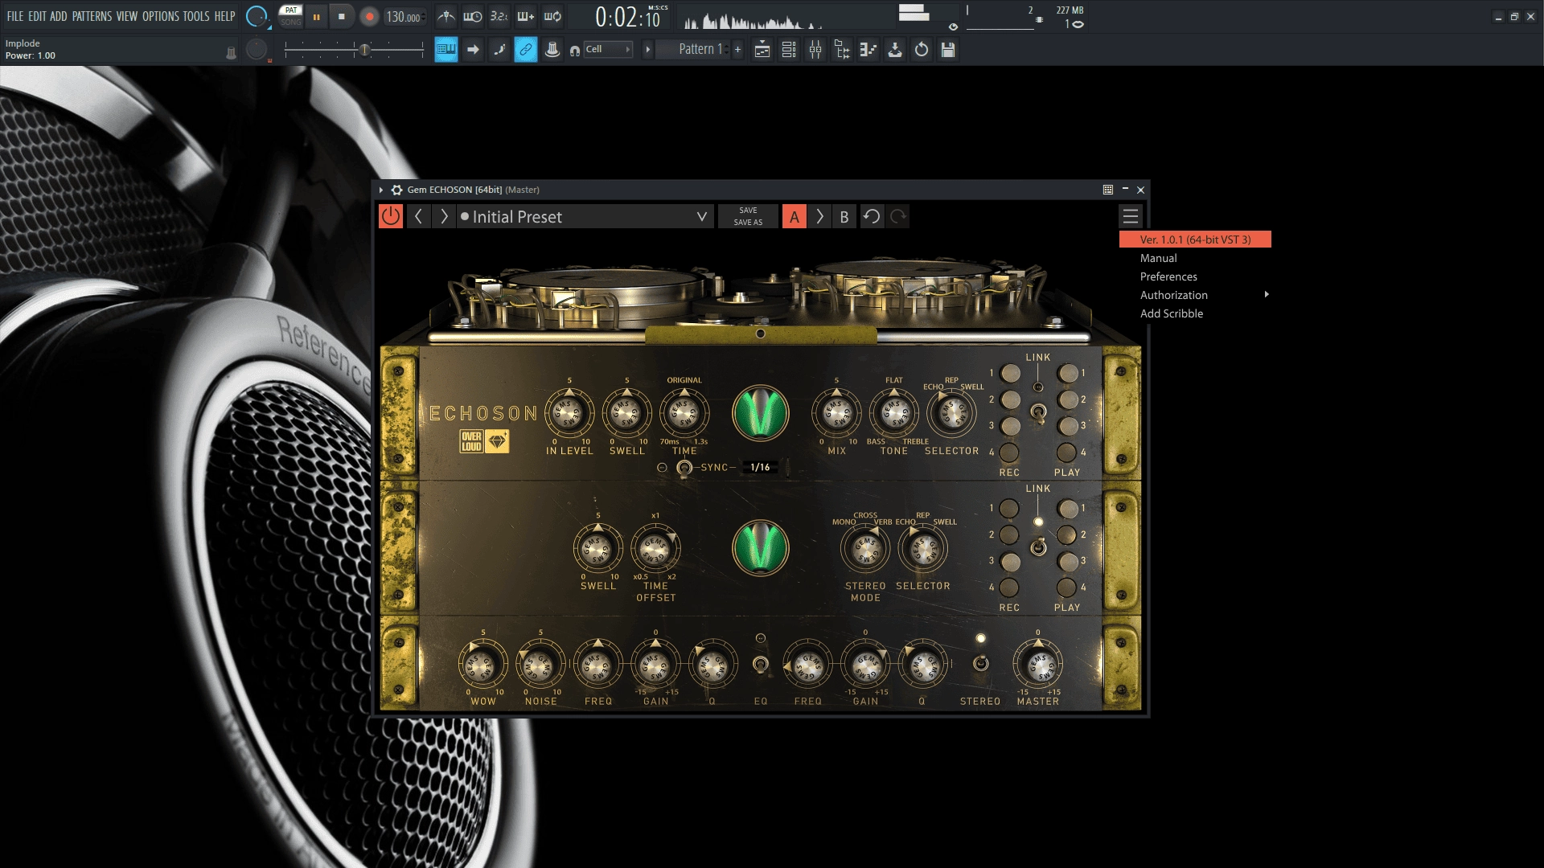The height and width of the screenshot is (868, 1544).
Task: Click top section REC button 1
Action: pyautogui.click(x=1011, y=373)
